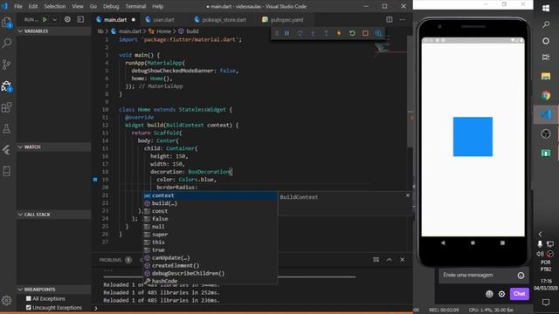The height and width of the screenshot is (314, 559).
Task: Open the Debug menu
Action: 111,6
